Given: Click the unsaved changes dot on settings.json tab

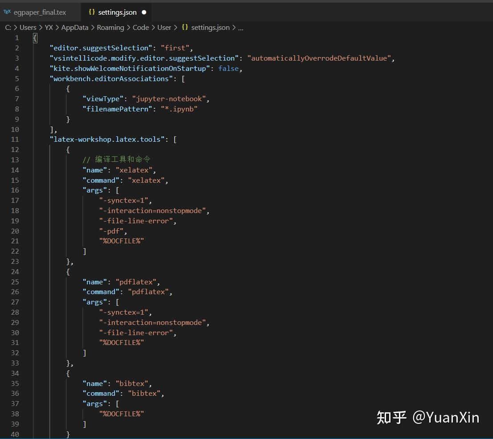Looking at the screenshot, I should click(x=144, y=12).
